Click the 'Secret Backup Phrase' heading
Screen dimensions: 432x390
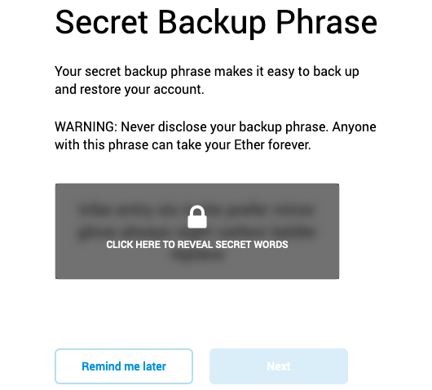point(216,23)
